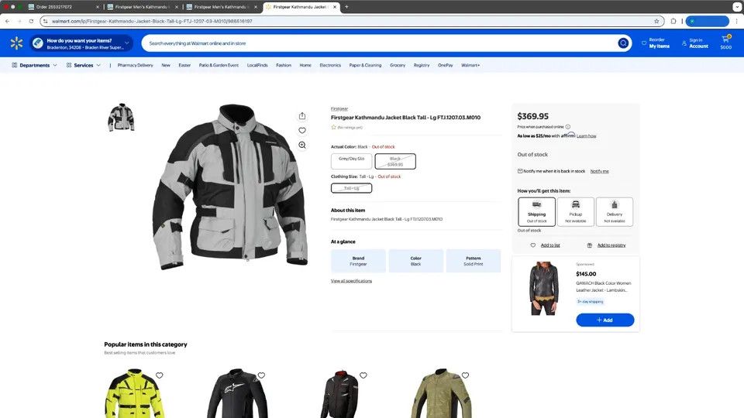744x418 pixels.
Task: Choose the Pickup fulfillment option
Action: pos(576,211)
